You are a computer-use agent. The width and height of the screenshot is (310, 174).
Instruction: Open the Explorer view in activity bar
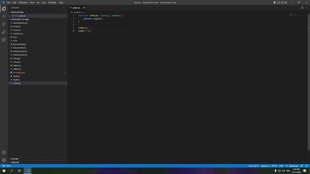click(4, 9)
